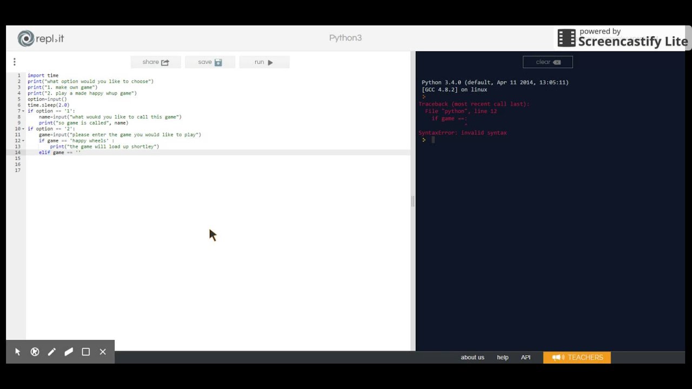This screenshot has width=692, height=389.
Task: Click the 'the game will load up shortley' print line
Action: pos(104,147)
